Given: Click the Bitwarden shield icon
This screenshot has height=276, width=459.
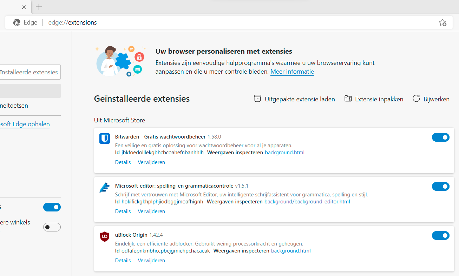Looking at the screenshot, I should point(105,139).
